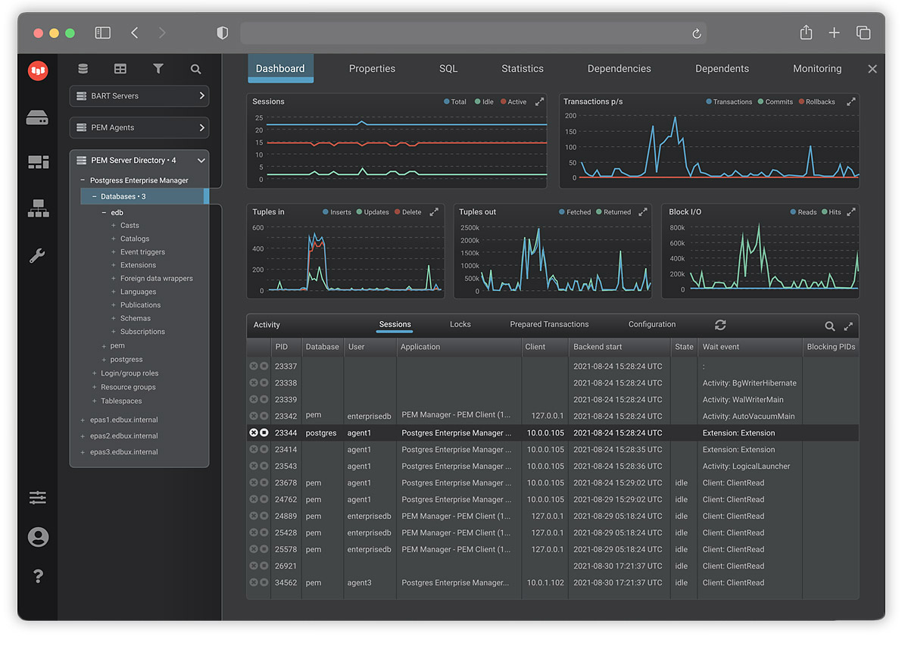Refresh the Activity panel
Viewport: 908px width, 646px height.
tap(720, 326)
